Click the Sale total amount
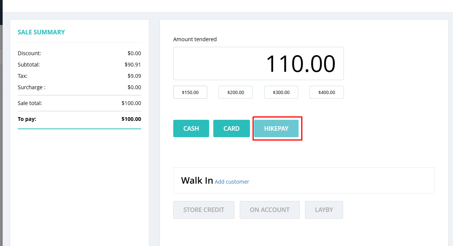 click(131, 103)
